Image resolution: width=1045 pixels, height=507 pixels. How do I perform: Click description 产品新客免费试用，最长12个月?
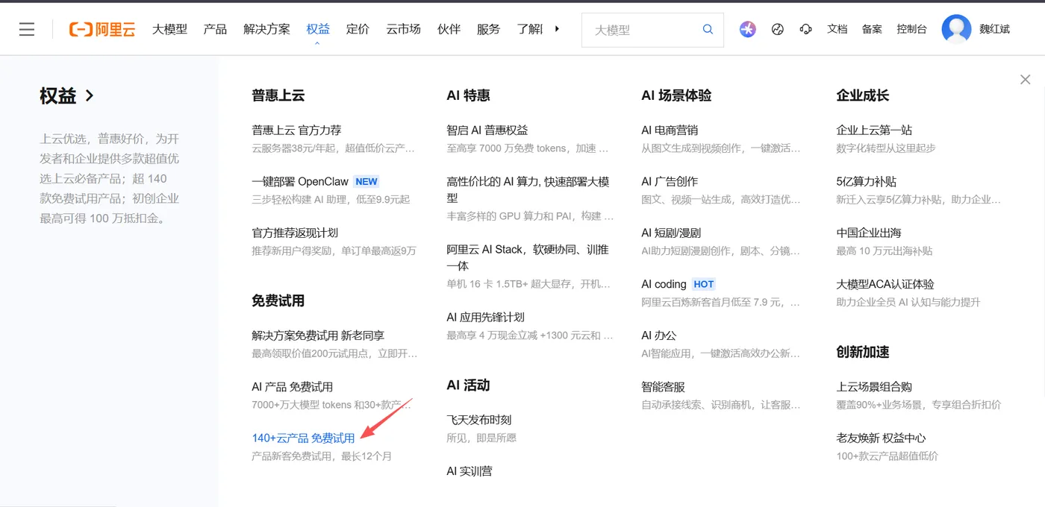[322, 456]
